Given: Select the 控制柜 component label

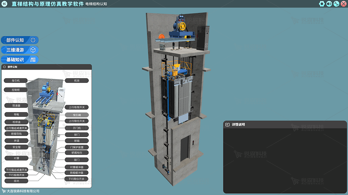Looking at the screenshot, I should pyautogui.click(x=16, y=90).
